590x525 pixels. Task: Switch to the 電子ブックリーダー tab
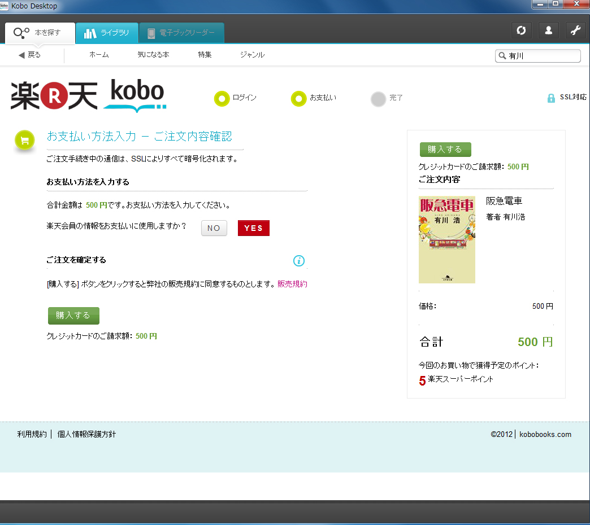point(181,33)
